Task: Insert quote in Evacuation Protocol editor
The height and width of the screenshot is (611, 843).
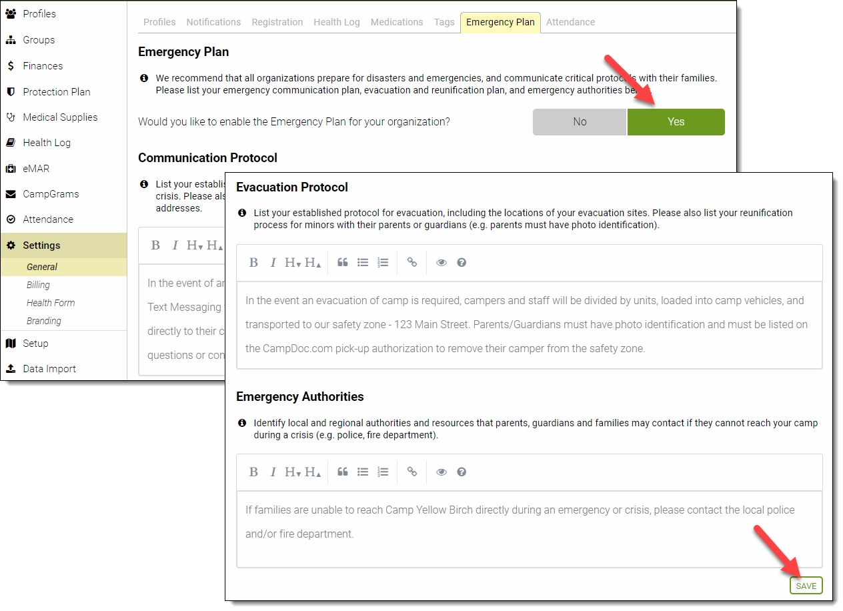Action: coord(343,263)
